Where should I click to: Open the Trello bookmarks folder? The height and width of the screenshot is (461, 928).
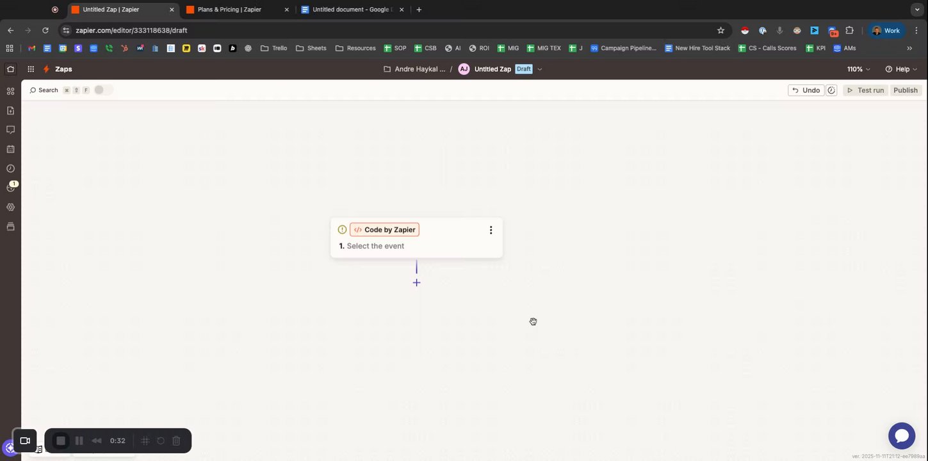click(x=273, y=48)
